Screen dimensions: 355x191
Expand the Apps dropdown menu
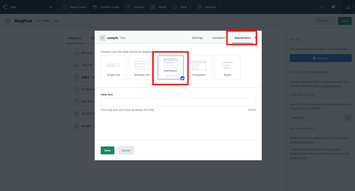click(182, 7)
